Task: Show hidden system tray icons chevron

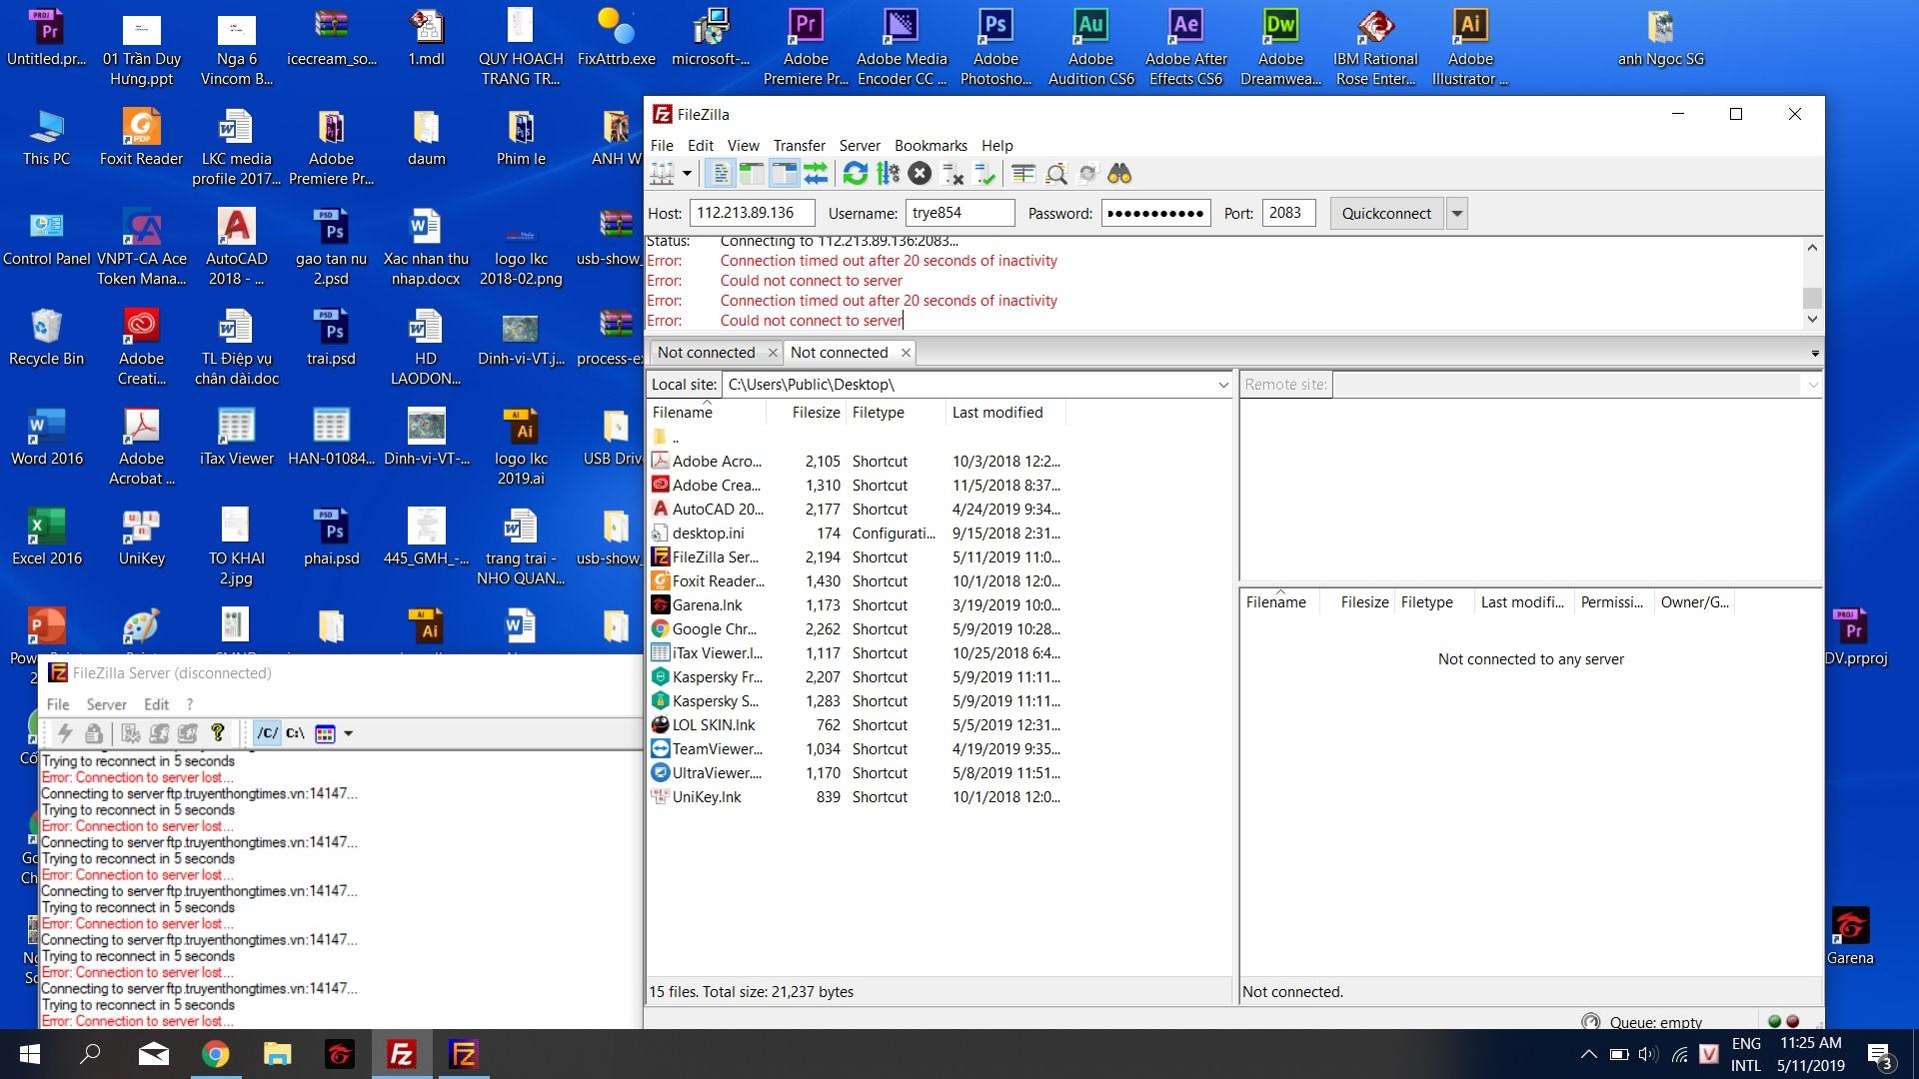Action: (x=1587, y=1054)
